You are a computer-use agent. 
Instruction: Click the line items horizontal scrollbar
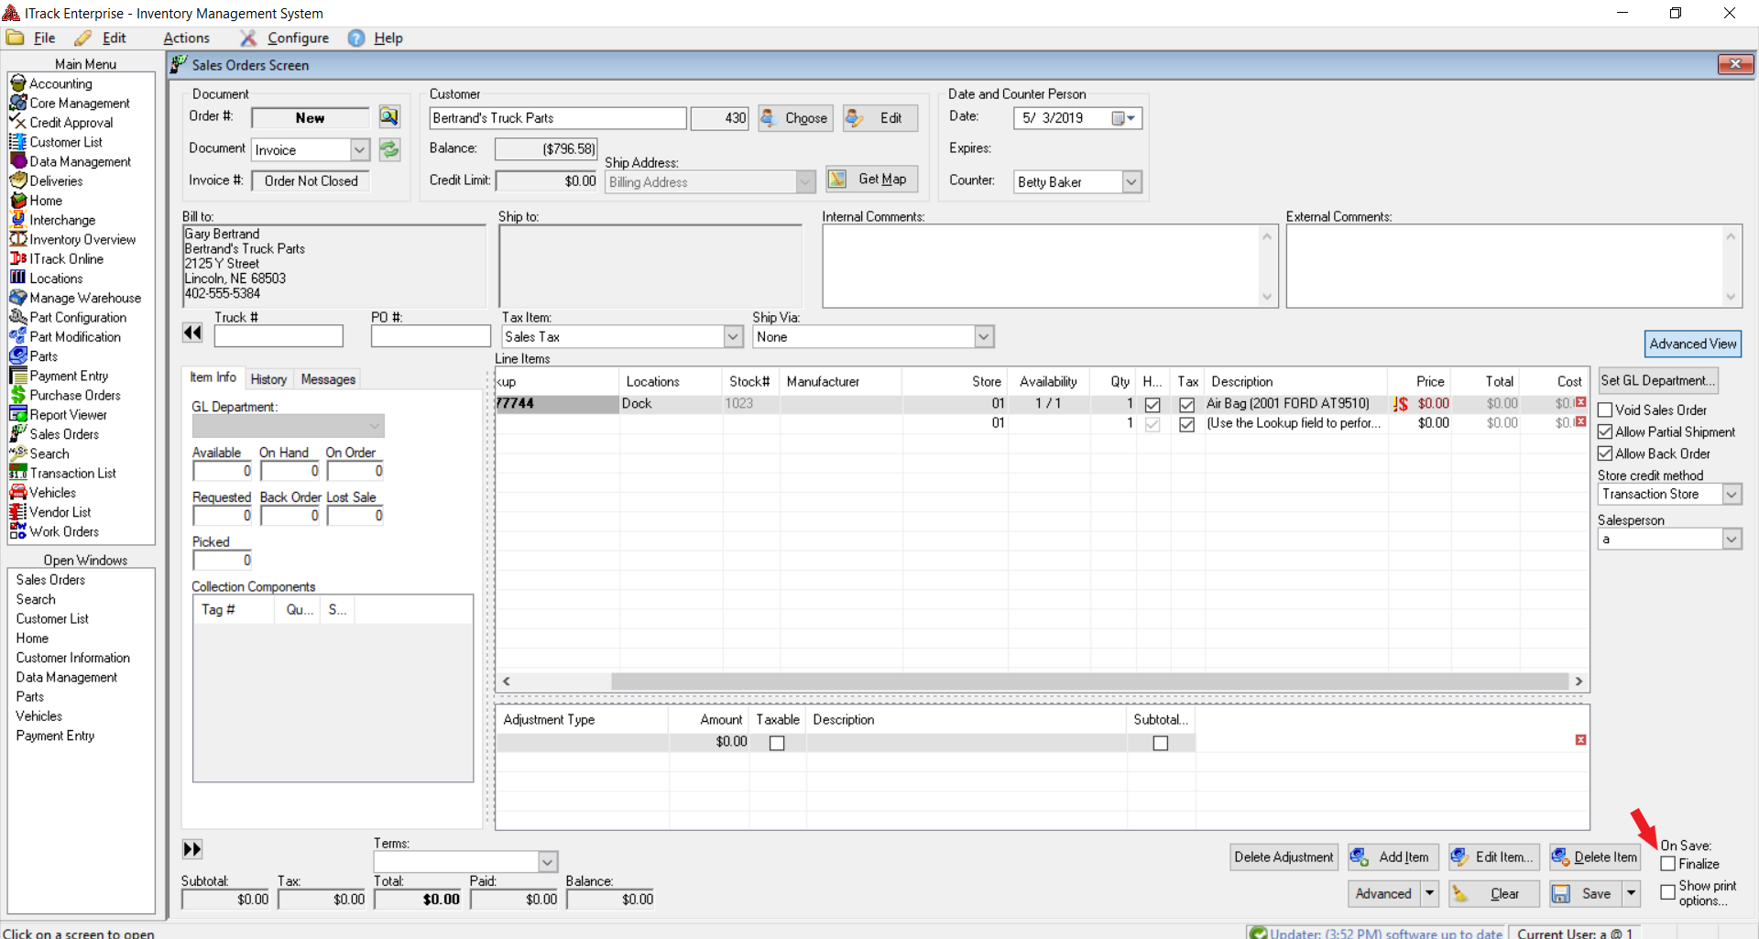tap(1088, 682)
